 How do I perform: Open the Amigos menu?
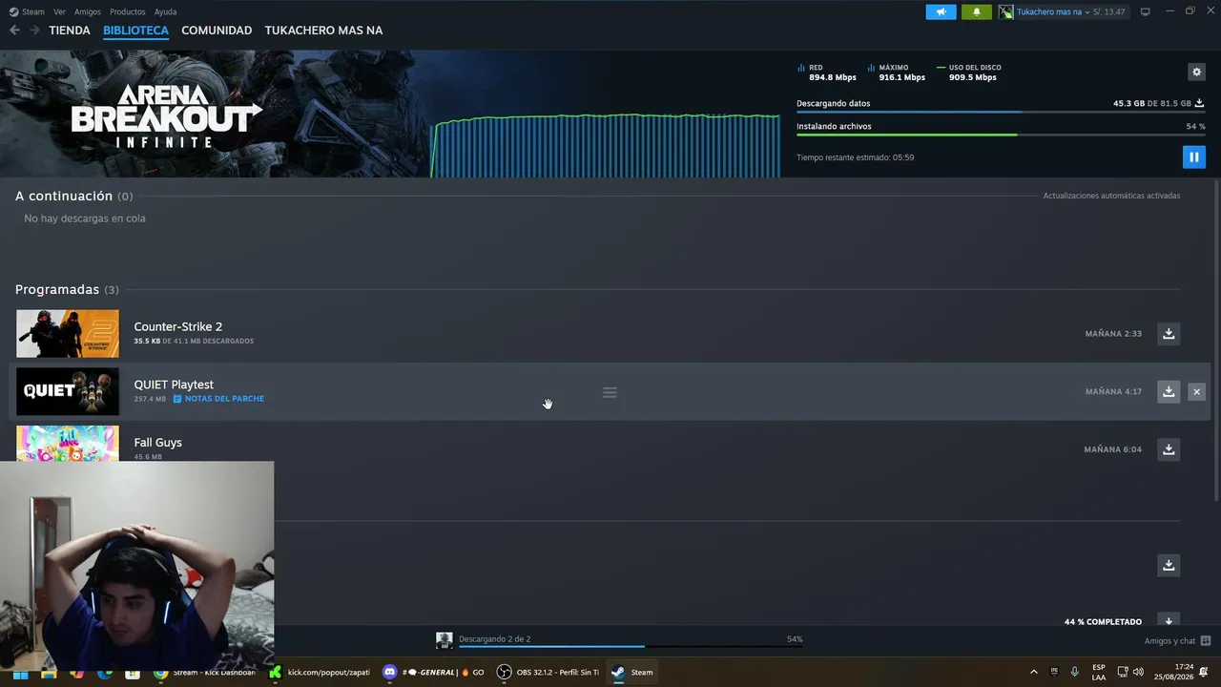(x=88, y=11)
